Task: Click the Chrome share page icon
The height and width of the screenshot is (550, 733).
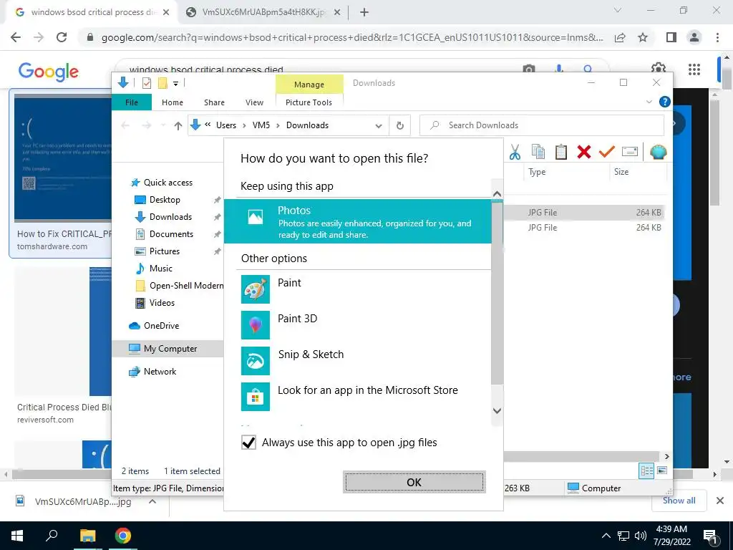Action: pyautogui.click(x=620, y=37)
